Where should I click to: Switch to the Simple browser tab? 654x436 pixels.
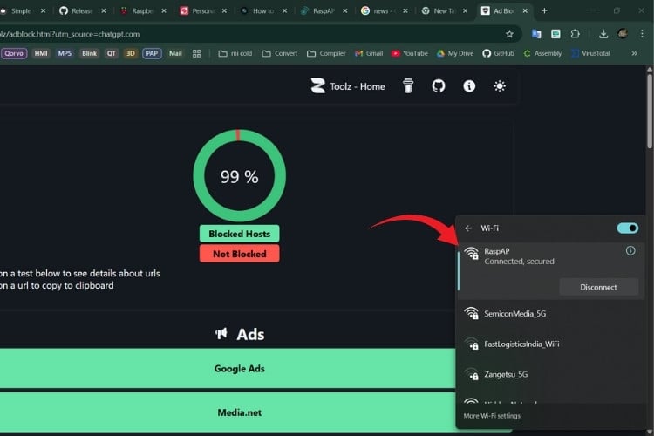click(x=21, y=10)
